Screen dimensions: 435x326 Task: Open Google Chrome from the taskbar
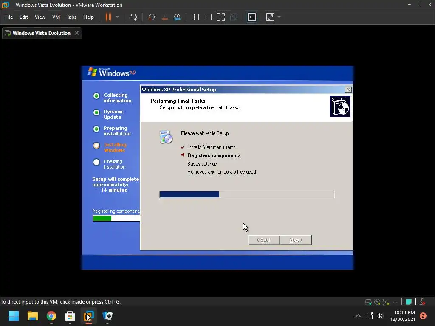[x=51, y=316]
